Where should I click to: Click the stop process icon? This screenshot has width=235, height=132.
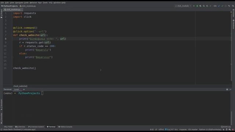210,6
